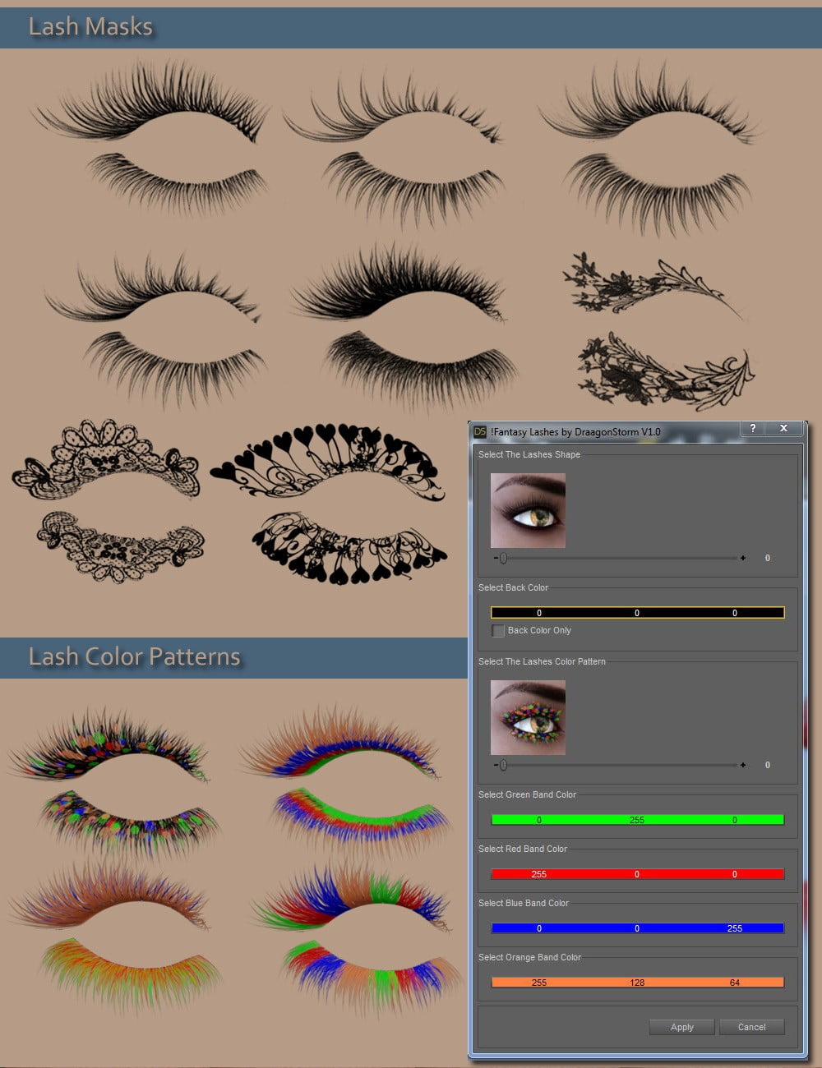Open the Green Band Color swatch

[637, 819]
